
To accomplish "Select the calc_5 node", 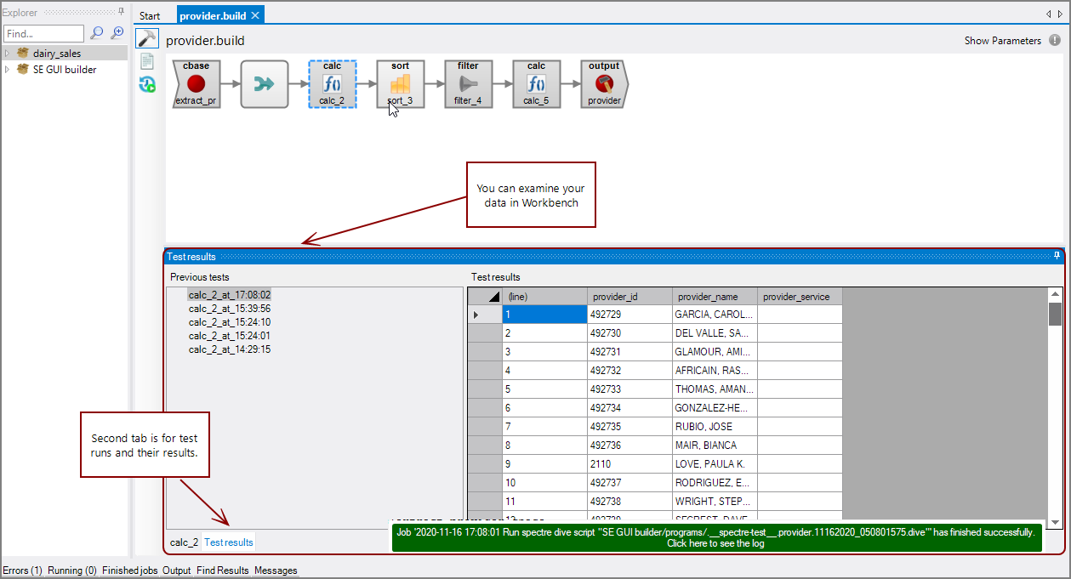I will [536, 83].
